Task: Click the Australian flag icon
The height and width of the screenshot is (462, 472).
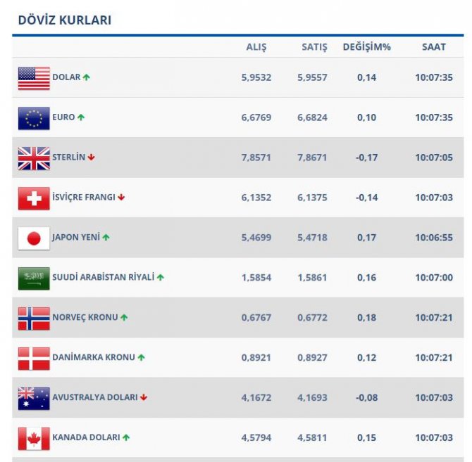Action: pyautogui.click(x=34, y=399)
